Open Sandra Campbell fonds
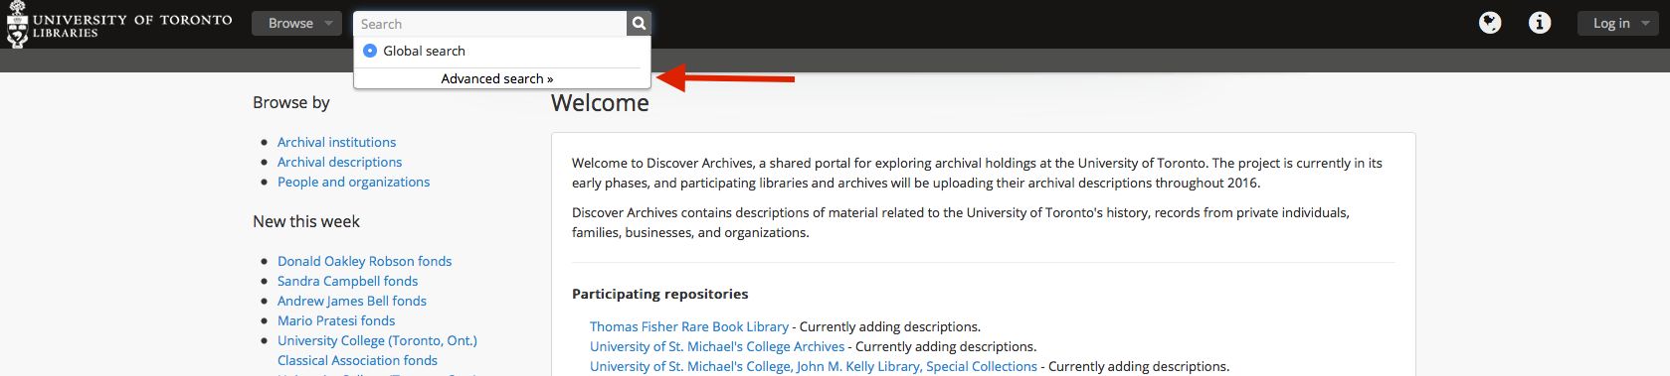The image size is (1670, 376). [347, 281]
